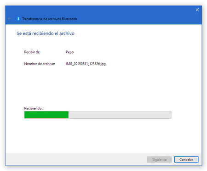This screenshot has width=207, height=171.
Task: Click the green filled part of progress bar
Action: tap(46, 115)
